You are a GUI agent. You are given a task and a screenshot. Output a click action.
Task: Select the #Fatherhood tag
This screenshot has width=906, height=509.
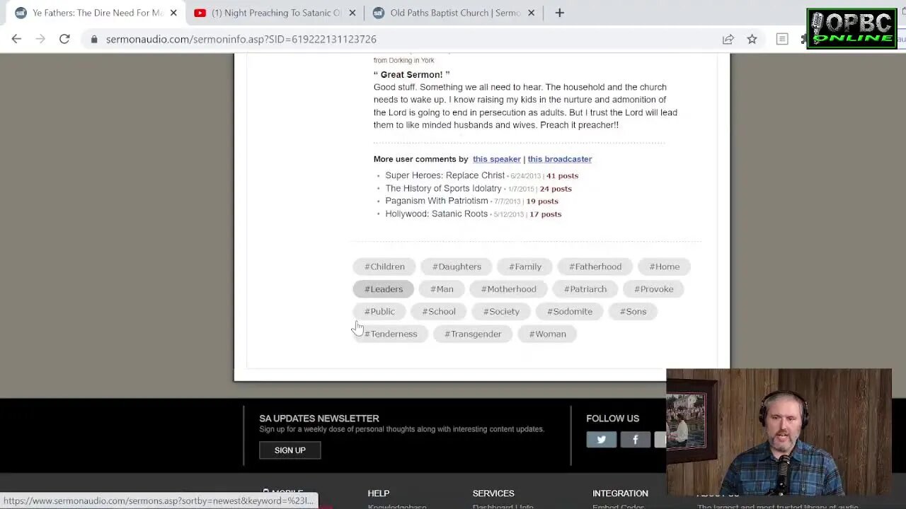[595, 267]
